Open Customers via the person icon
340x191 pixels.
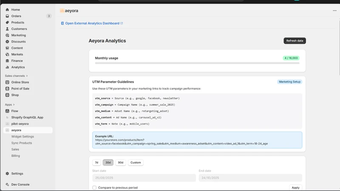(7, 29)
